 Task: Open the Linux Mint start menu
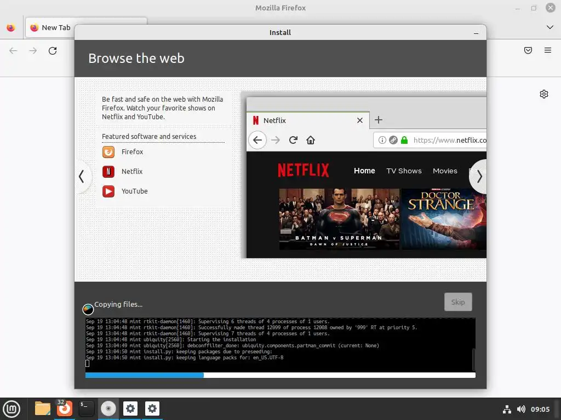point(12,409)
